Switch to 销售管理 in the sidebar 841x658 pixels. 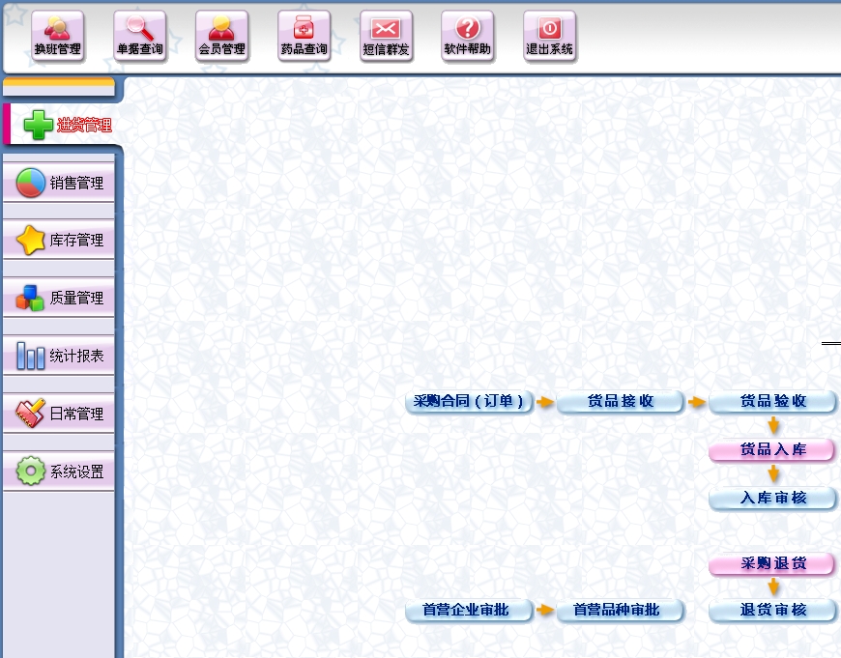(x=59, y=183)
